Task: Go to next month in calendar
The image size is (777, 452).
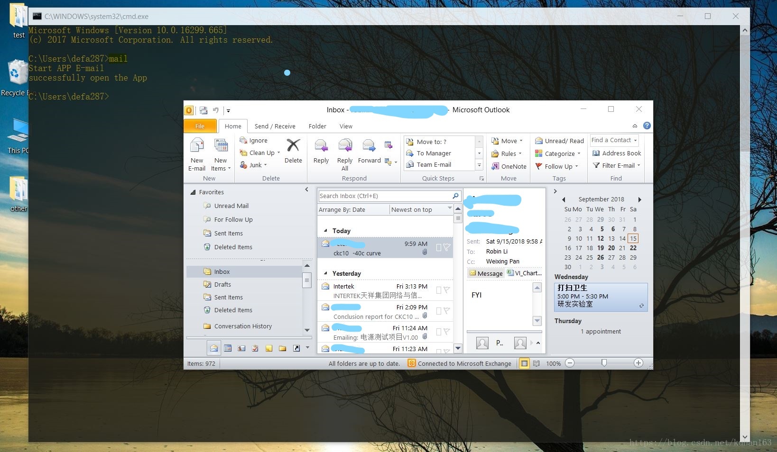Action: tap(639, 199)
